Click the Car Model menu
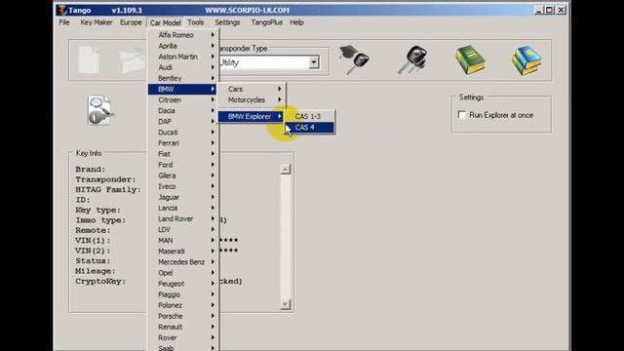The image size is (624, 351). (165, 22)
